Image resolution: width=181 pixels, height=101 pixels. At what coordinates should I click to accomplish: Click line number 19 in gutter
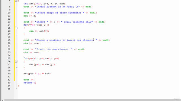click(x=9, y=40)
